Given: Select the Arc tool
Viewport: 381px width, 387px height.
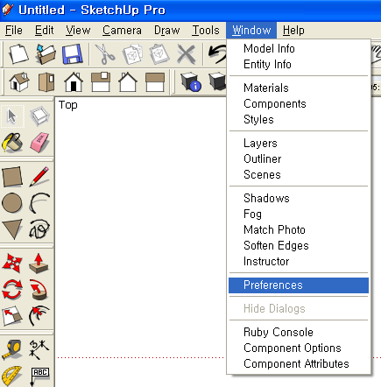Looking at the screenshot, I should 39,202.
